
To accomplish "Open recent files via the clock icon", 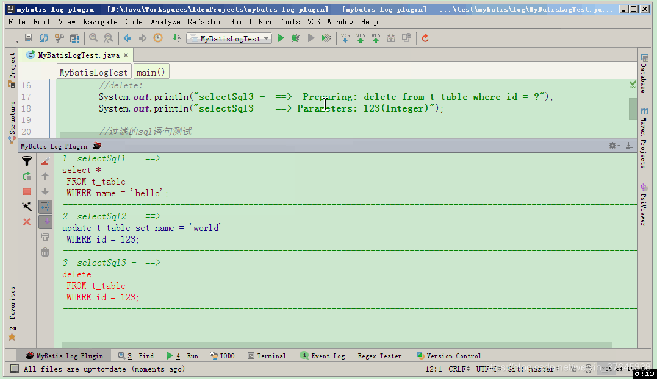I will pos(158,38).
